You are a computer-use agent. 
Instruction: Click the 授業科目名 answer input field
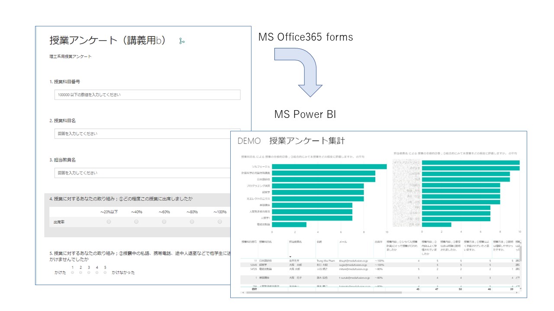click(147, 134)
